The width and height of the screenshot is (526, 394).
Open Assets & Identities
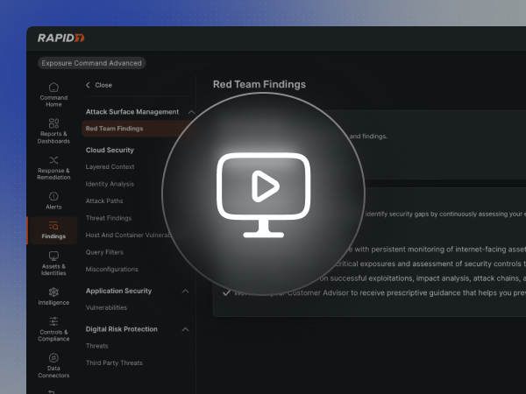[53, 262]
